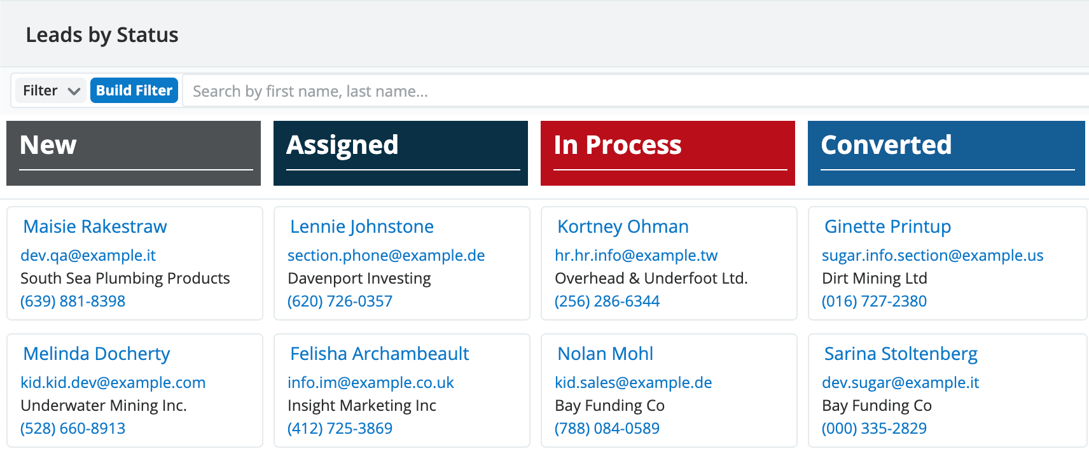Click email sugar.info.section@example.us
The height and width of the screenshot is (449, 1089).
(932, 255)
